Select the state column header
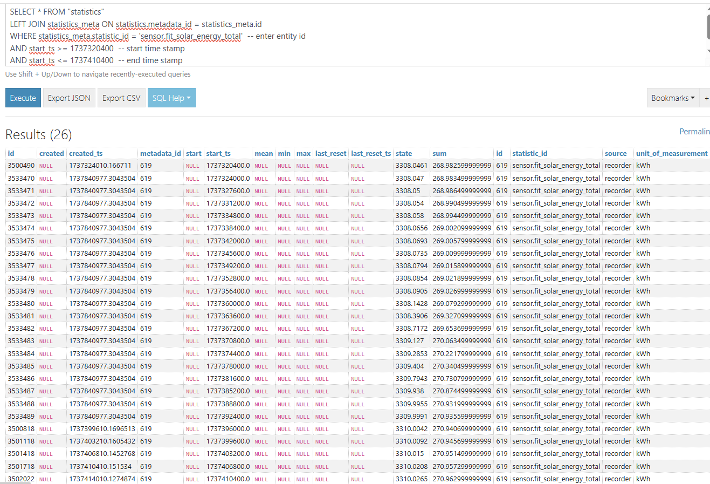This screenshot has height=484, width=710. click(404, 154)
